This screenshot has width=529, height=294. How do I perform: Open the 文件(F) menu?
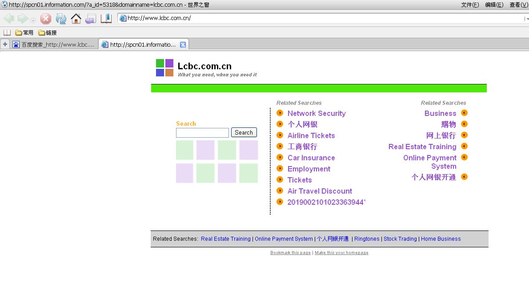click(470, 5)
